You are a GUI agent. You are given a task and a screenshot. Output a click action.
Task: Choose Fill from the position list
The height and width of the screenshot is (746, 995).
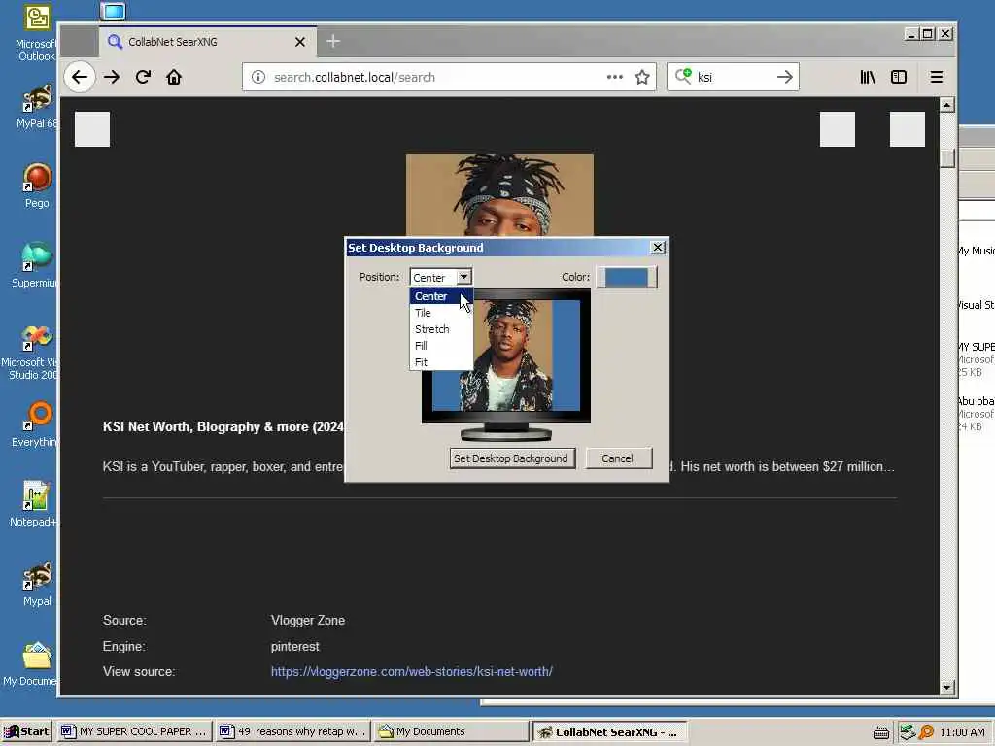[x=442, y=346]
